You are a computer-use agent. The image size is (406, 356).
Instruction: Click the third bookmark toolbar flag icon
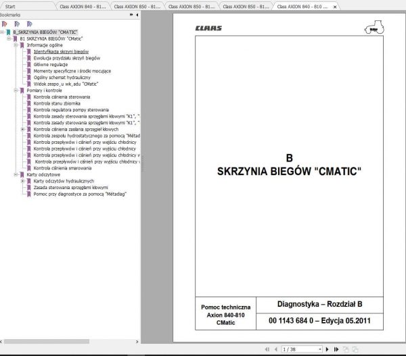click(x=30, y=24)
